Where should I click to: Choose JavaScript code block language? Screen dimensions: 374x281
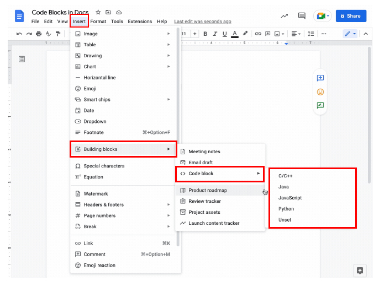tap(313, 198)
